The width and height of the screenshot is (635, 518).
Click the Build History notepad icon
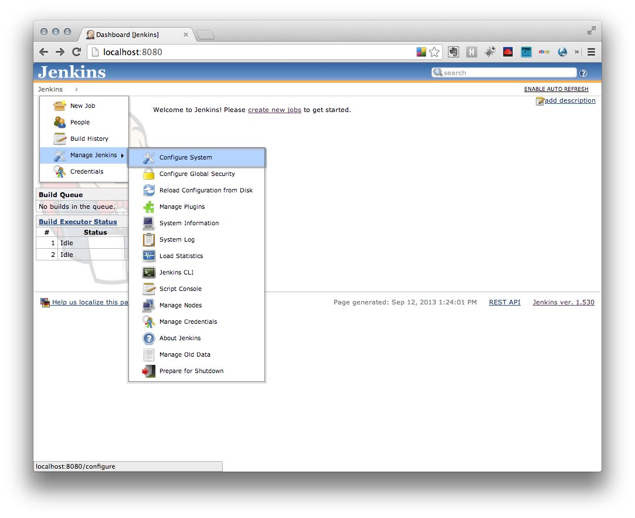tap(60, 138)
